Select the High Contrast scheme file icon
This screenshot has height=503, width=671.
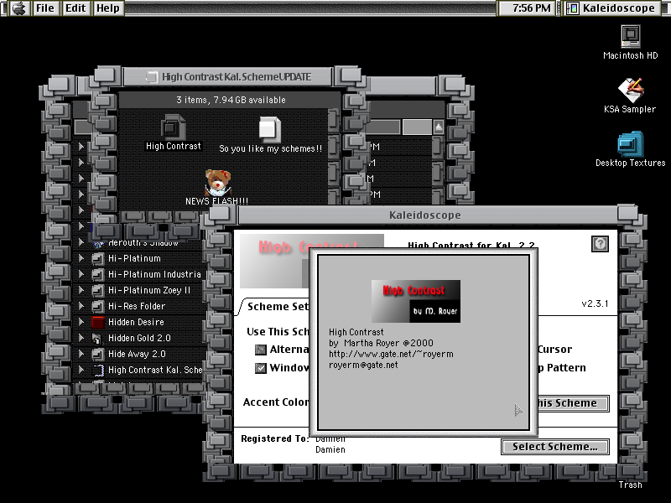[x=173, y=127]
